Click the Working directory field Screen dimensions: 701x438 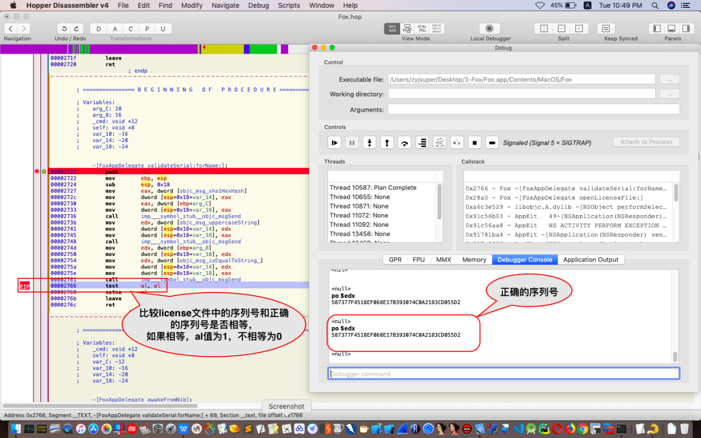(522, 94)
